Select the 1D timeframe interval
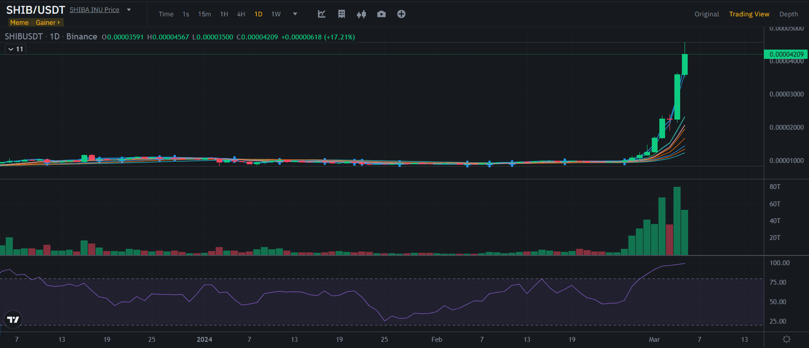 click(258, 14)
